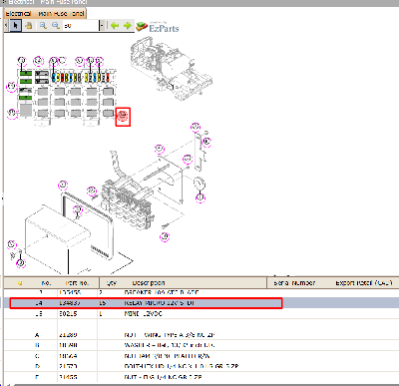Select the callout under the lower screw
The width and height of the screenshot is (399, 386).
click(165, 237)
